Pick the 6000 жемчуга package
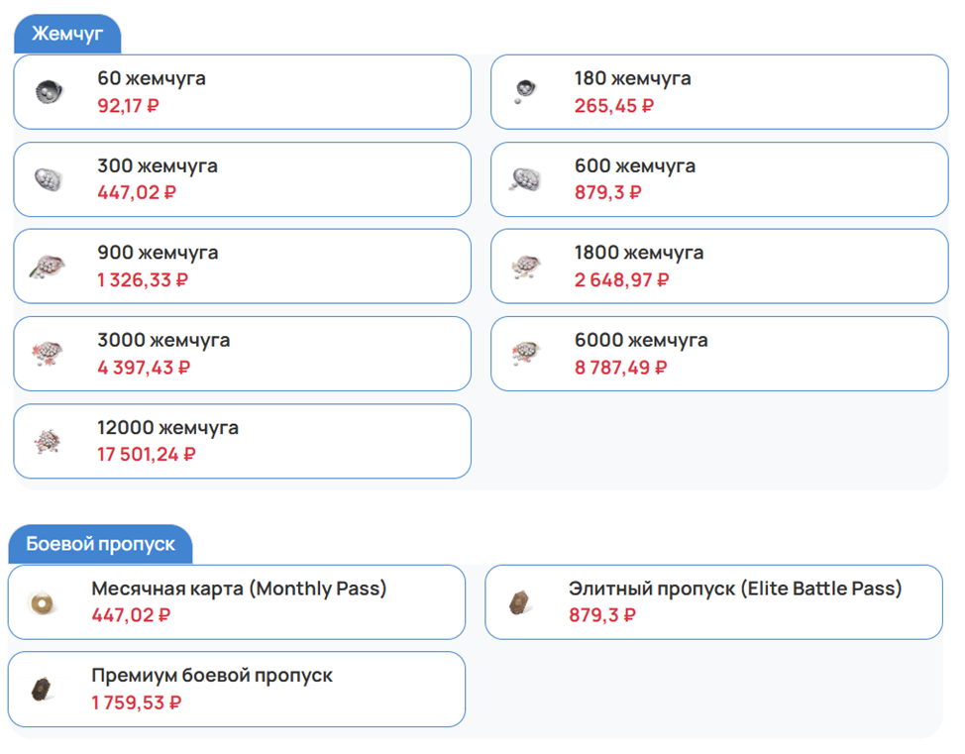965x754 pixels. point(718,354)
